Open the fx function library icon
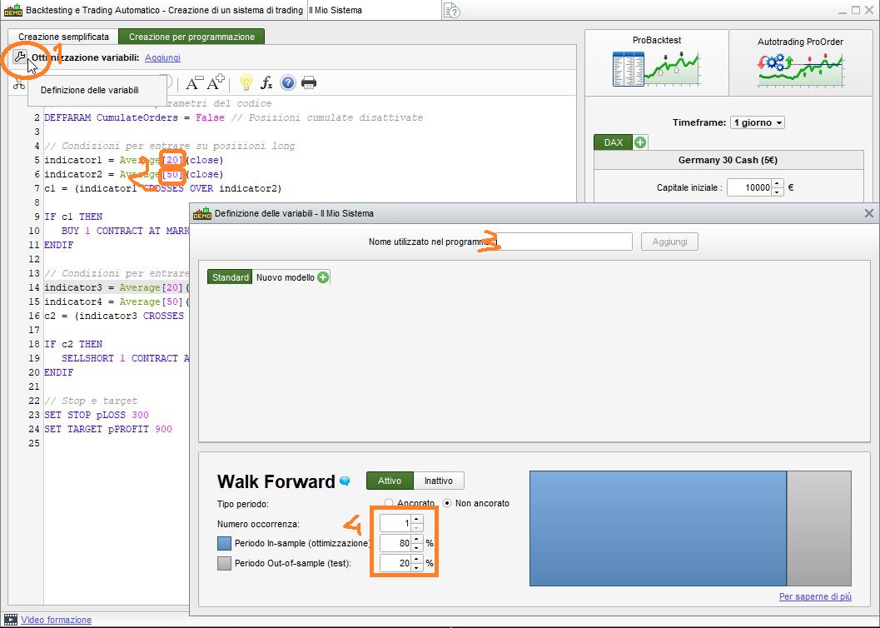 266,83
